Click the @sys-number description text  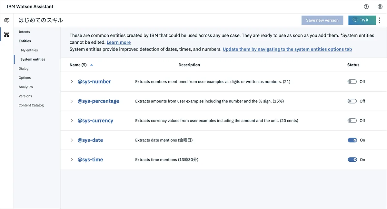[213, 82]
